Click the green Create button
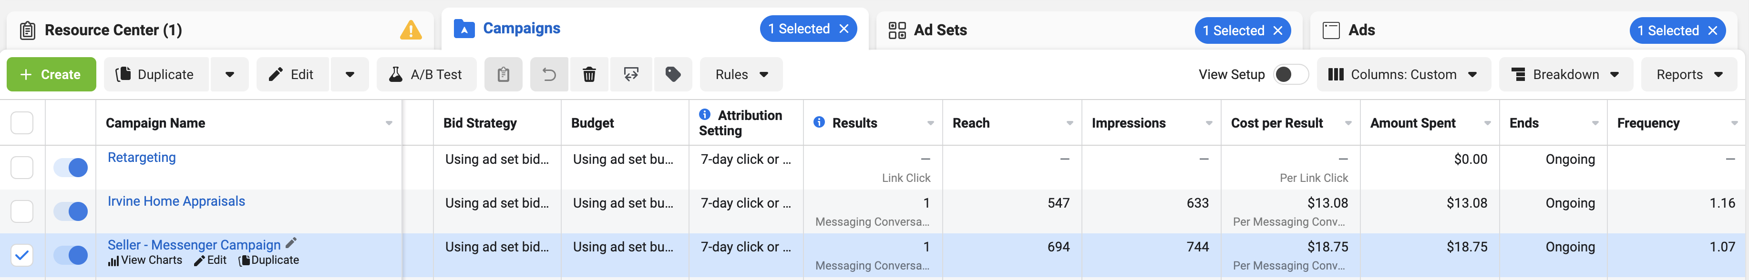This screenshot has height=280, width=1749. [x=51, y=75]
